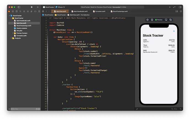Click the green Preview status button
This screenshot has width=190, height=120.
point(159,20)
